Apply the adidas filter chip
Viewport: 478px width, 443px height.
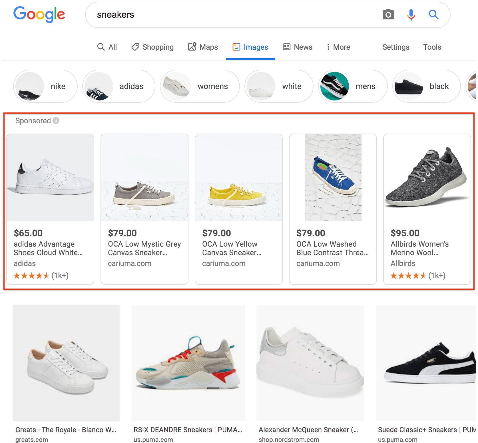pos(119,86)
